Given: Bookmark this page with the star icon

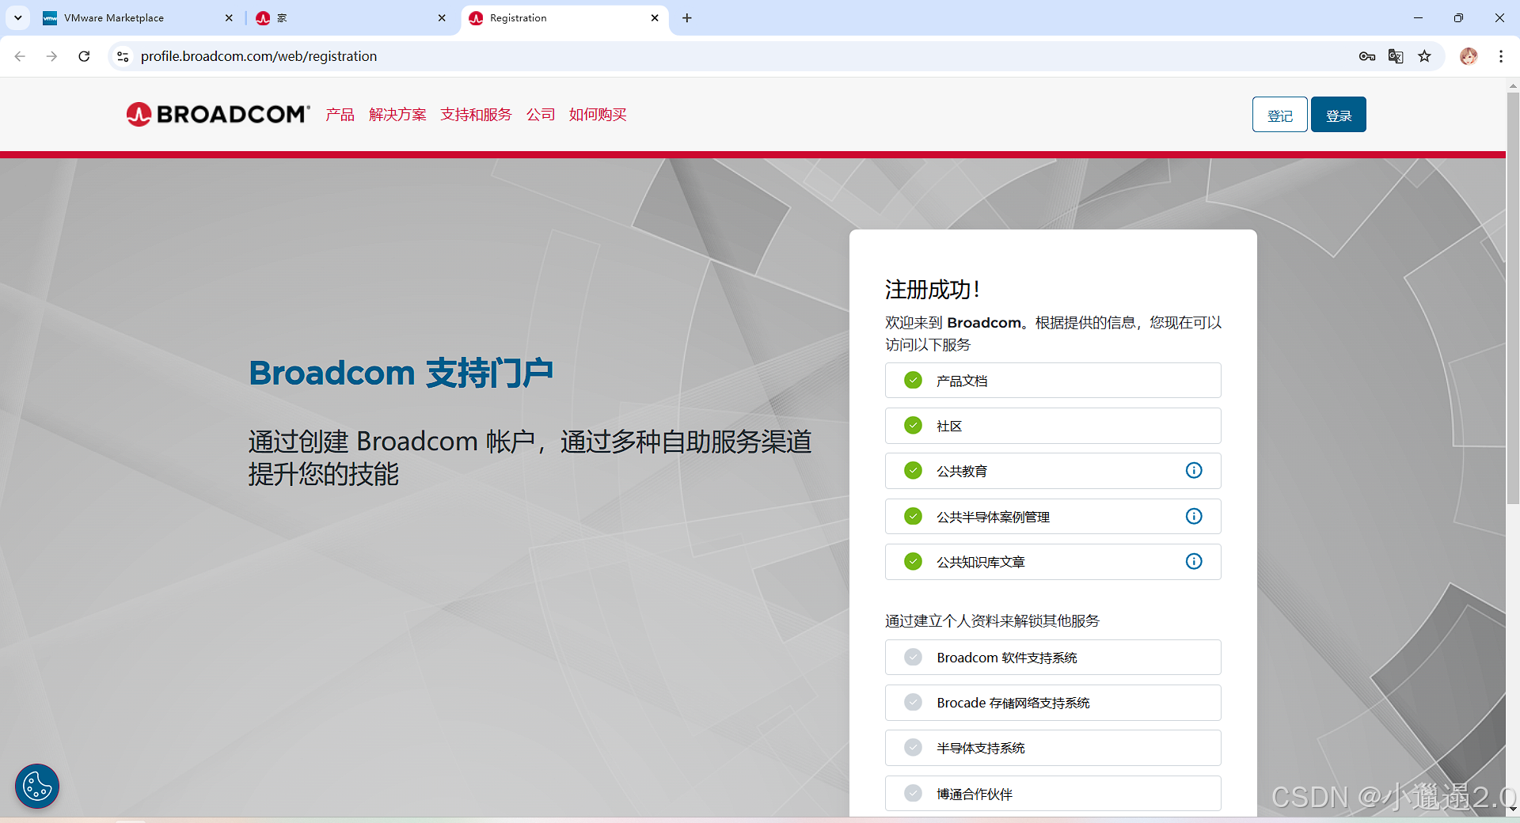Looking at the screenshot, I should pos(1425,56).
